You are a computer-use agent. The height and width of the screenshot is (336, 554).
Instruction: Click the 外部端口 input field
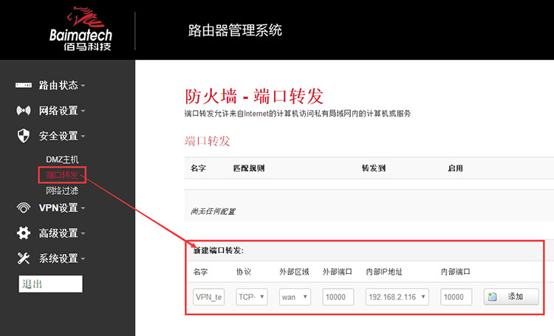tap(338, 297)
